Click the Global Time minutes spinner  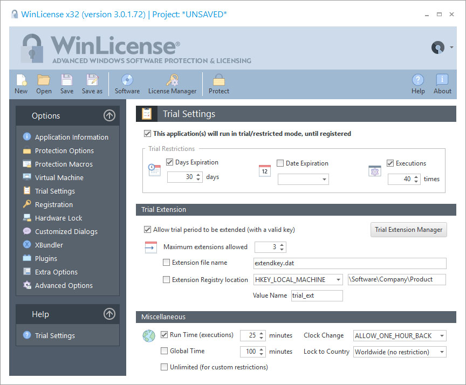coord(261,352)
